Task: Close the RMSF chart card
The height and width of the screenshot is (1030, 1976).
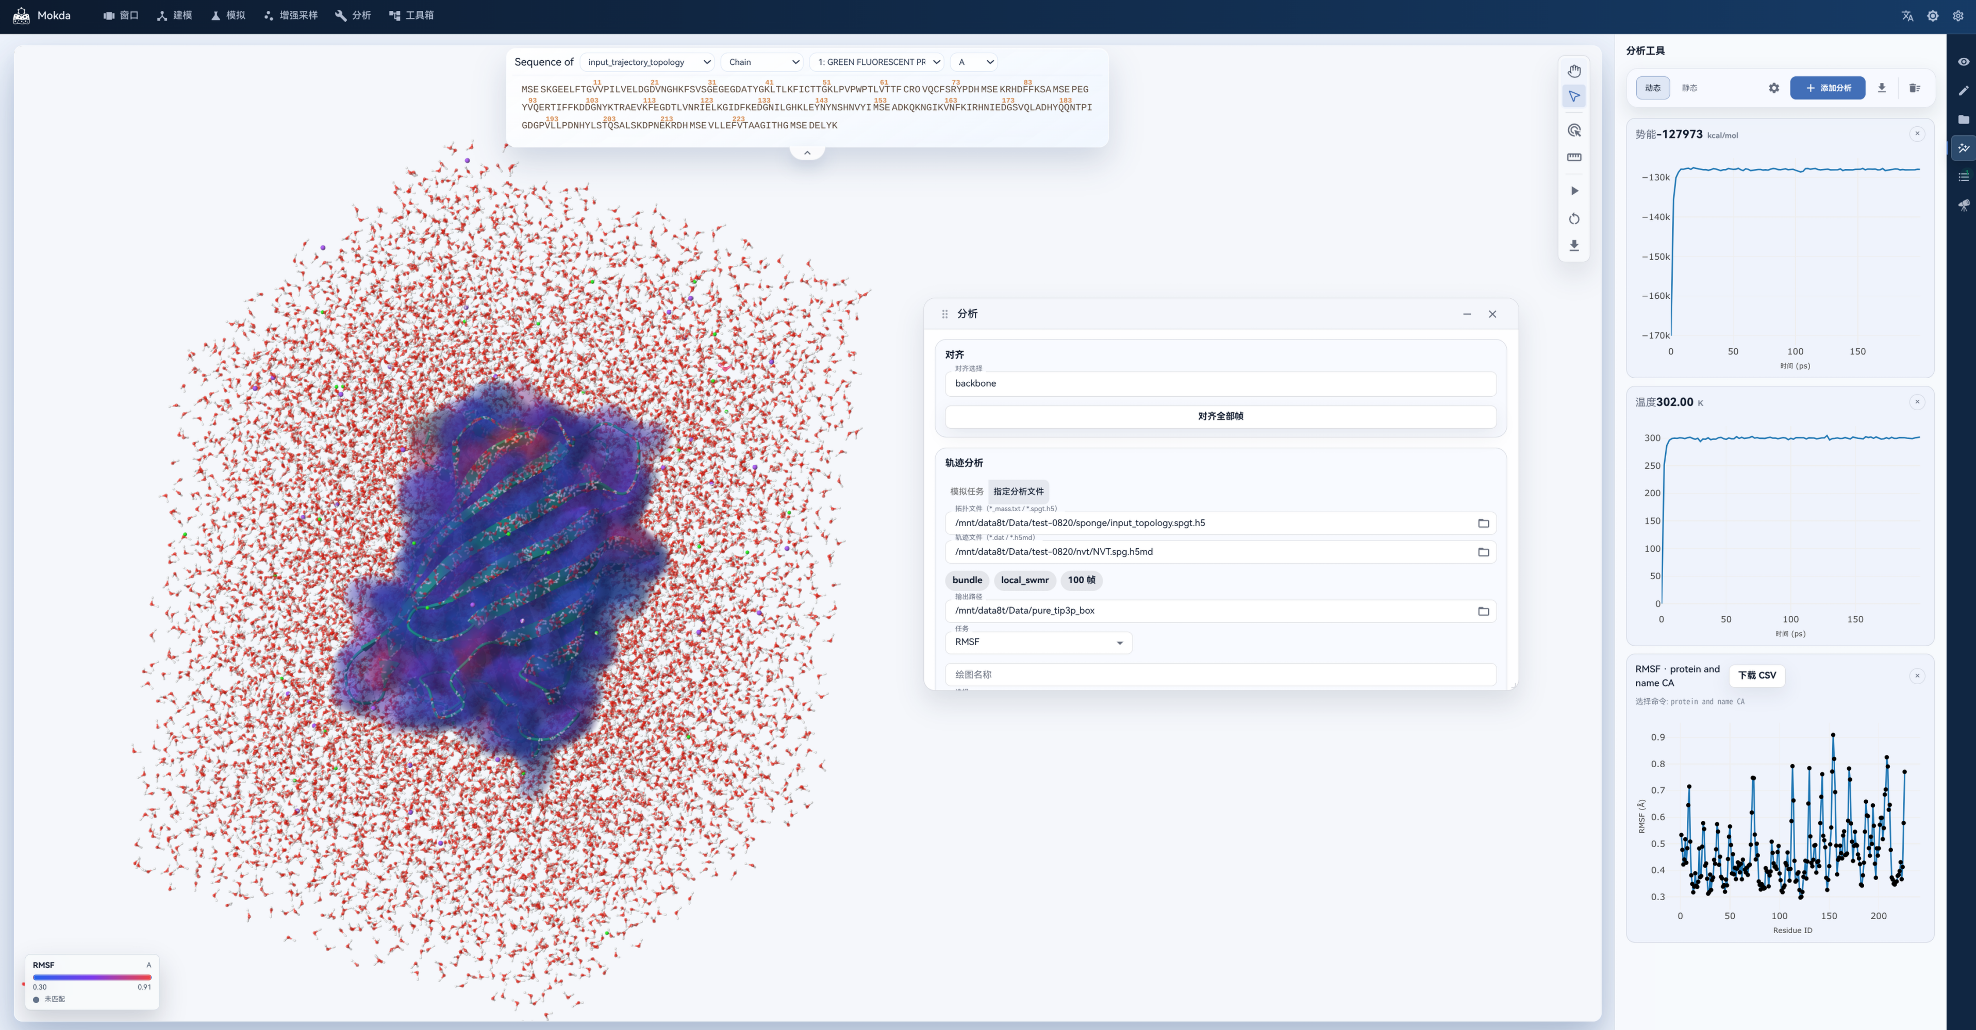Action: [x=1917, y=676]
